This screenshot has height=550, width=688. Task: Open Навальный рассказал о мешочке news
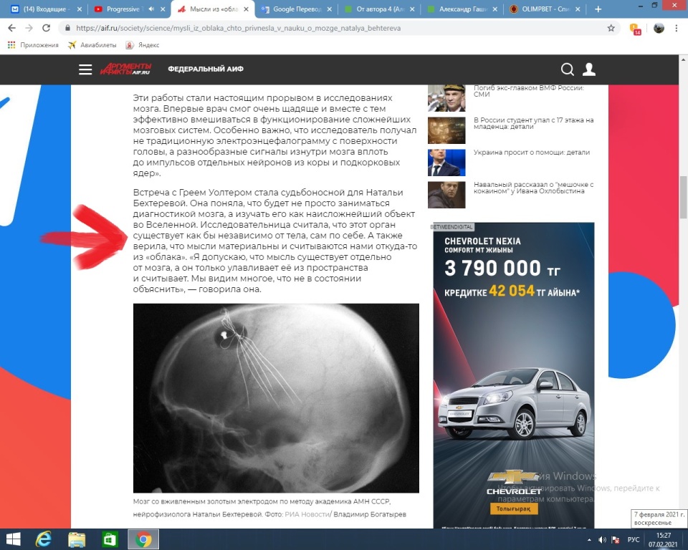point(533,188)
